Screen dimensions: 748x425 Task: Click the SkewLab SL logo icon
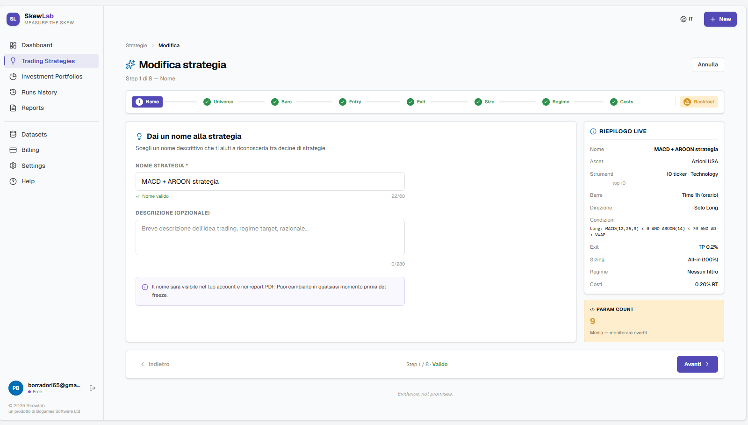coord(13,19)
